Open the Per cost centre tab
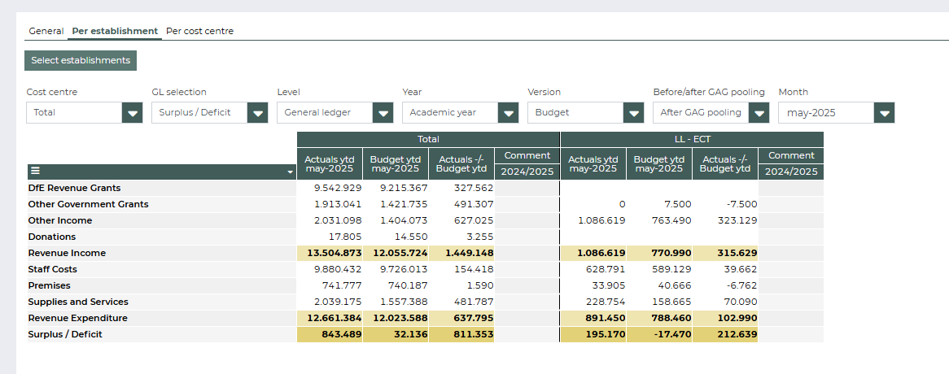 (x=199, y=31)
